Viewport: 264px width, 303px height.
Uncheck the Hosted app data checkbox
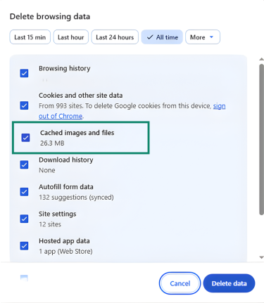tap(24, 246)
